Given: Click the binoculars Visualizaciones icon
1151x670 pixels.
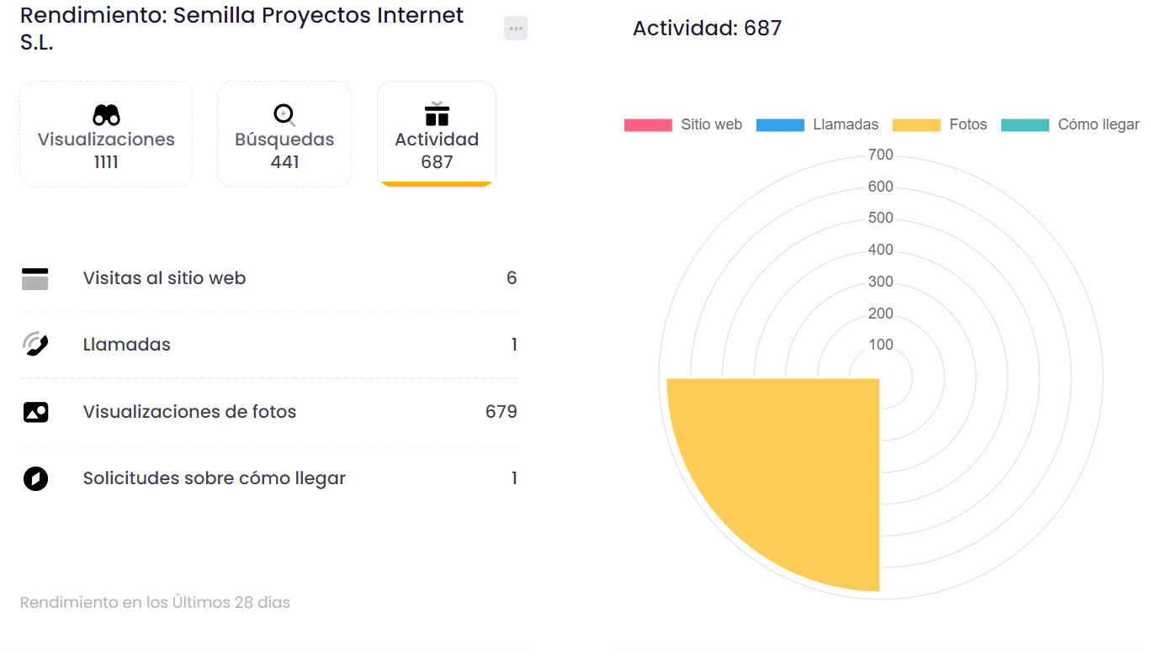Looking at the screenshot, I should 106,115.
